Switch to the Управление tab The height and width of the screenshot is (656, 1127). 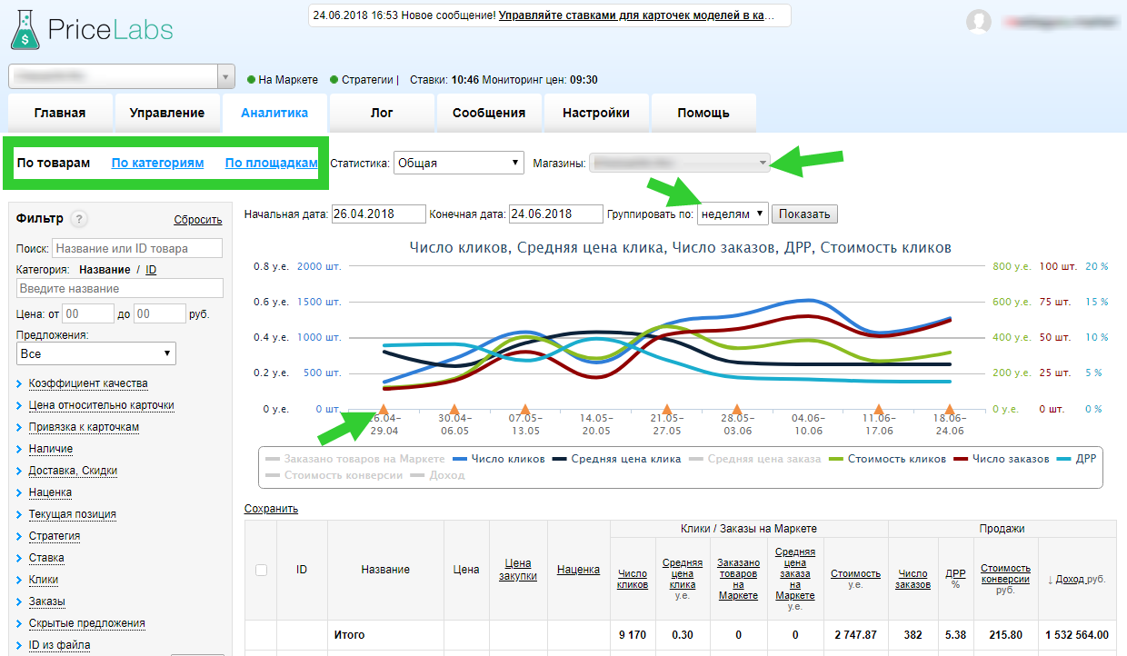[x=167, y=114]
